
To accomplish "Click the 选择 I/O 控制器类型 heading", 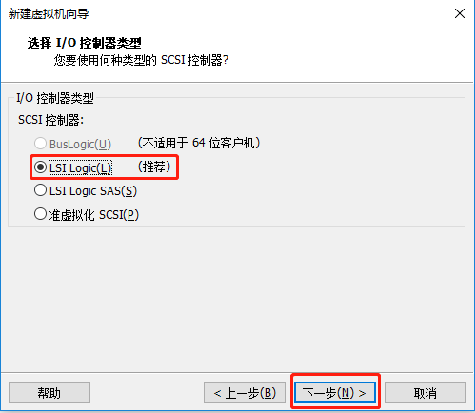I will tap(84, 43).
